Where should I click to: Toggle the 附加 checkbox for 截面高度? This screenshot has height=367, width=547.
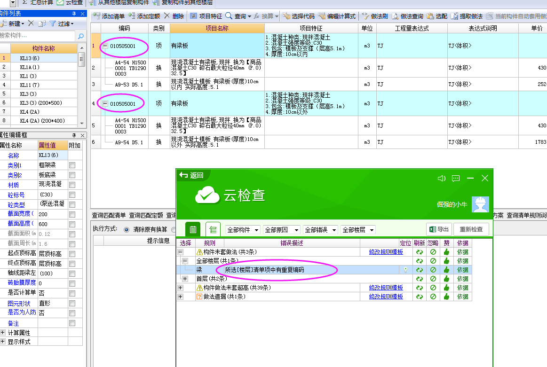(x=72, y=224)
